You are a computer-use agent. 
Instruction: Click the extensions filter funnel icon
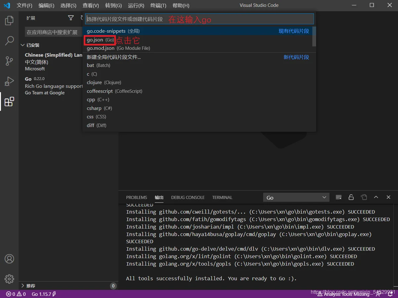(71, 18)
